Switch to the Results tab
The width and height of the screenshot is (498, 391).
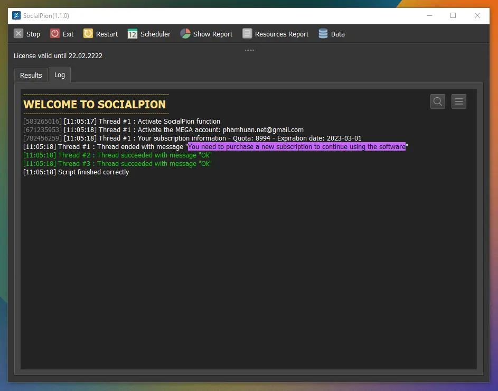pyautogui.click(x=31, y=76)
